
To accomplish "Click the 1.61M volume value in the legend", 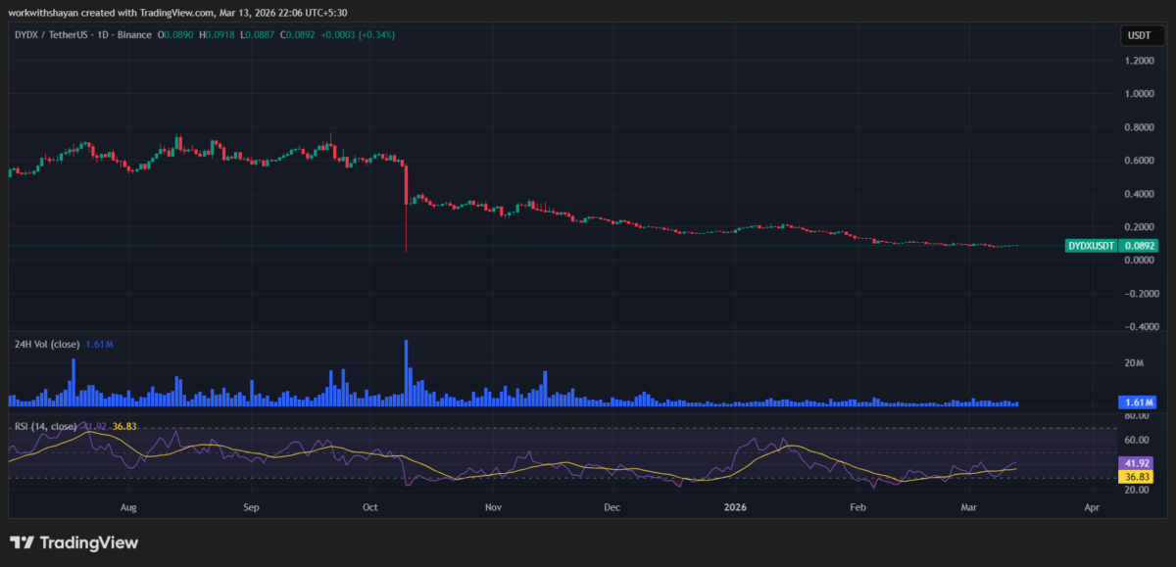I will point(101,344).
